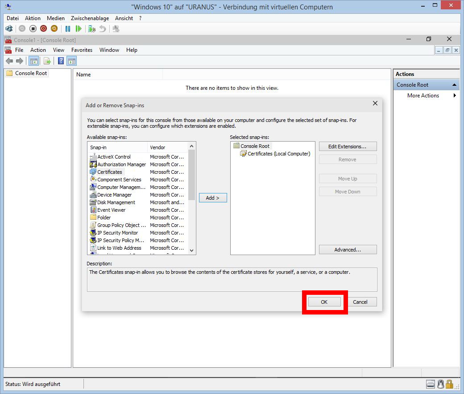Viewport: 464px width, 394px height.
Task: Select Certificates (Local Computer) in selected snap-ins
Action: pyautogui.click(x=278, y=154)
